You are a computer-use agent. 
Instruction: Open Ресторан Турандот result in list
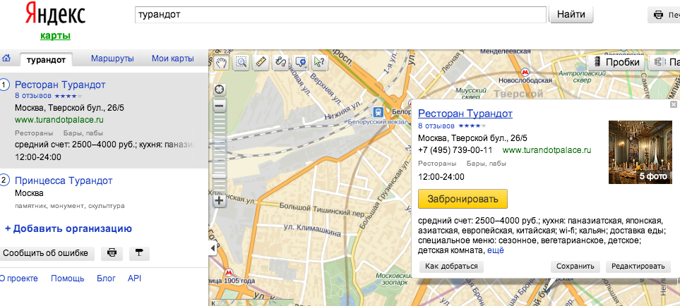click(x=60, y=85)
